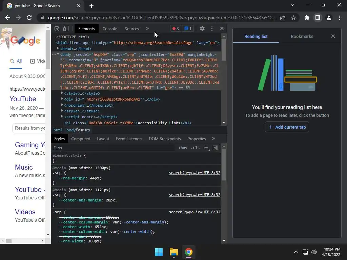Go forward to next page
Image resolution: width=347 pixels, height=260 pixels.
(x=18, y=18)
